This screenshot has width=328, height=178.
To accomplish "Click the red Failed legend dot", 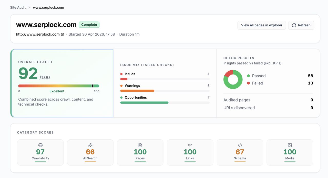I will (248, 83).
